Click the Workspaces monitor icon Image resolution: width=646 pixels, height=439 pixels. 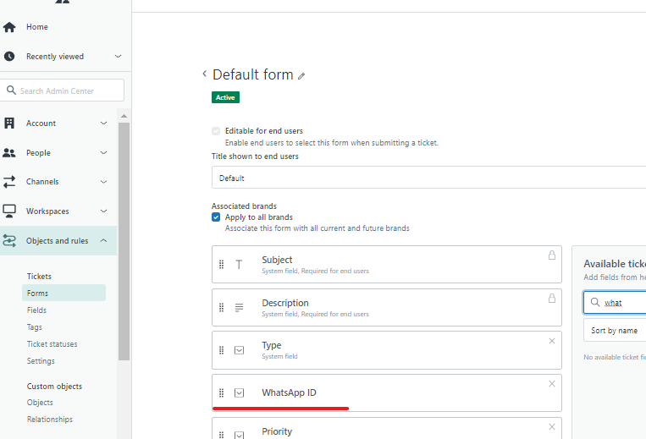point(9,211)
